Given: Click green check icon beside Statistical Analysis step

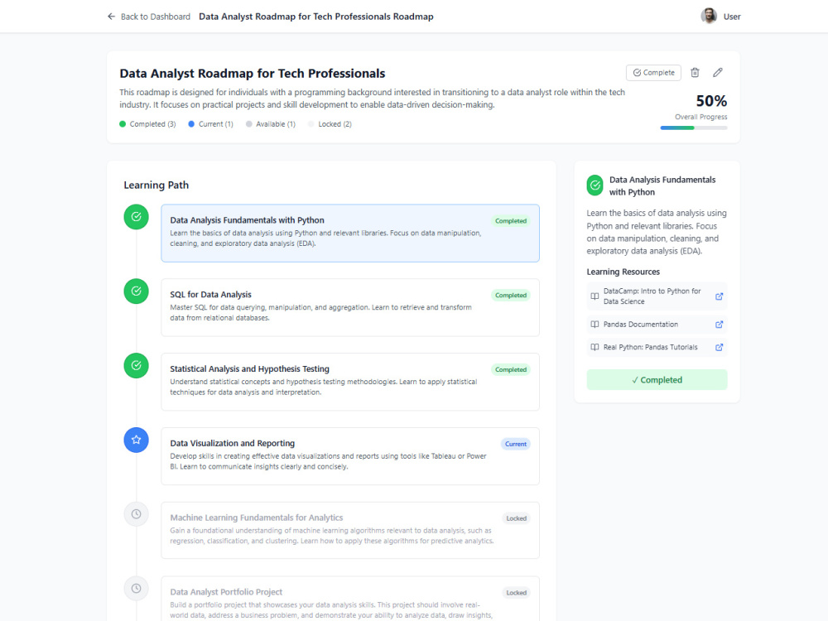Looking at the screenshot, I should pyautogui.click(x=137, y=365).
